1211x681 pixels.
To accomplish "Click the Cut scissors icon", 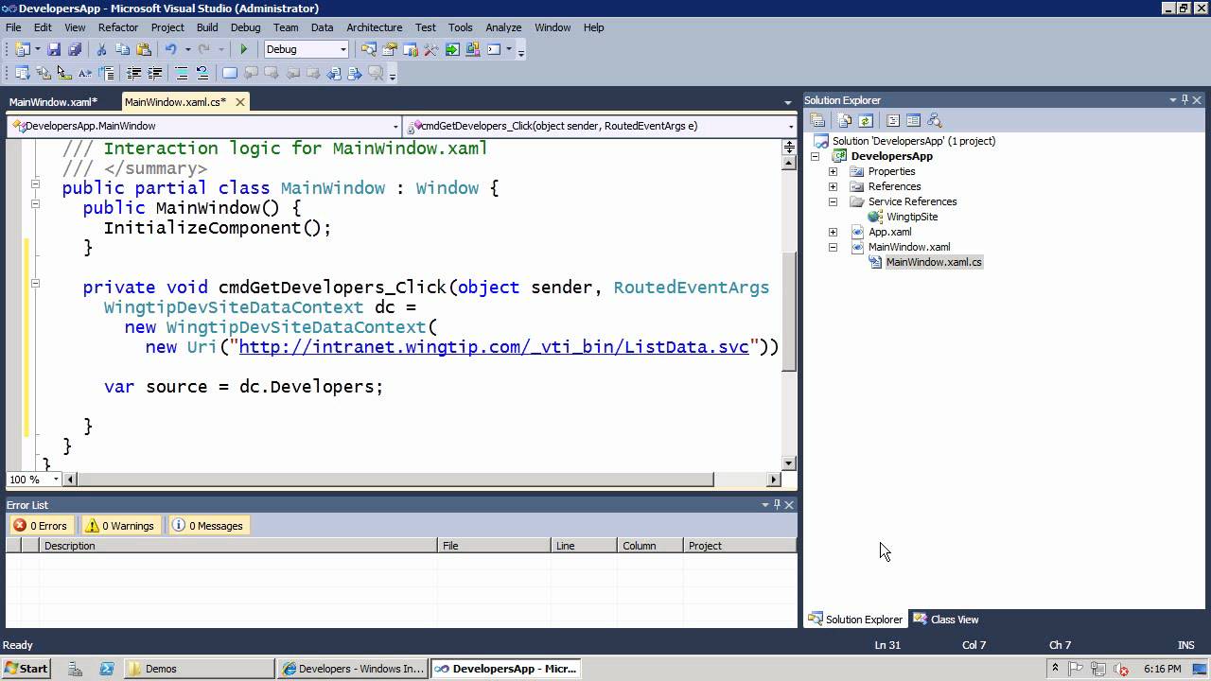I will point(101,49).
